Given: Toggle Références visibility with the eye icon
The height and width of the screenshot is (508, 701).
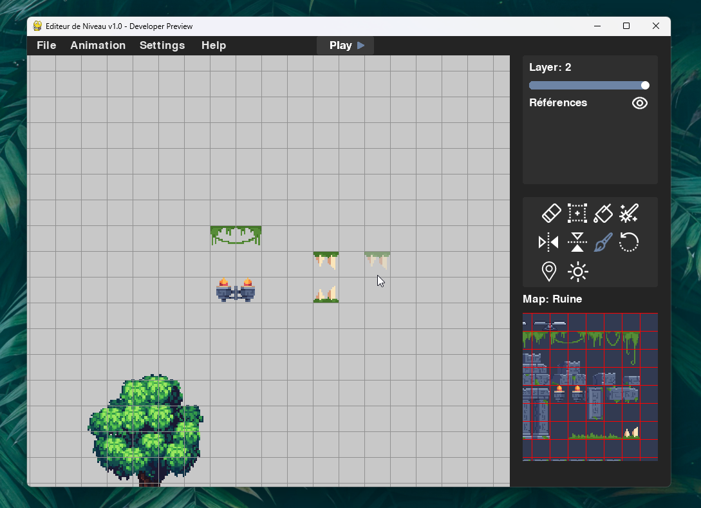Looking at the screenshot, I should click(640, 103).
